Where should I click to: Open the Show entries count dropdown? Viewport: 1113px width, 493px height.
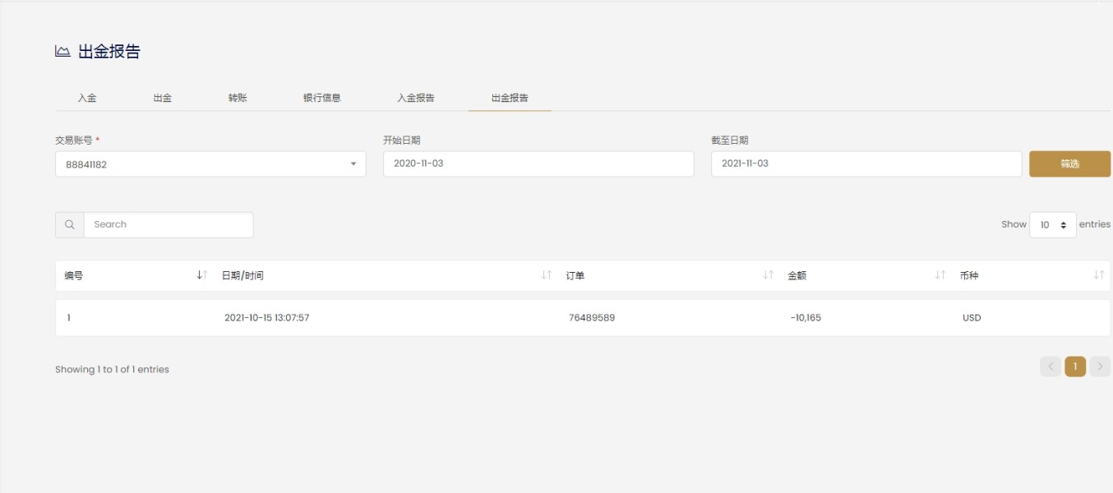coord(1052,224)
